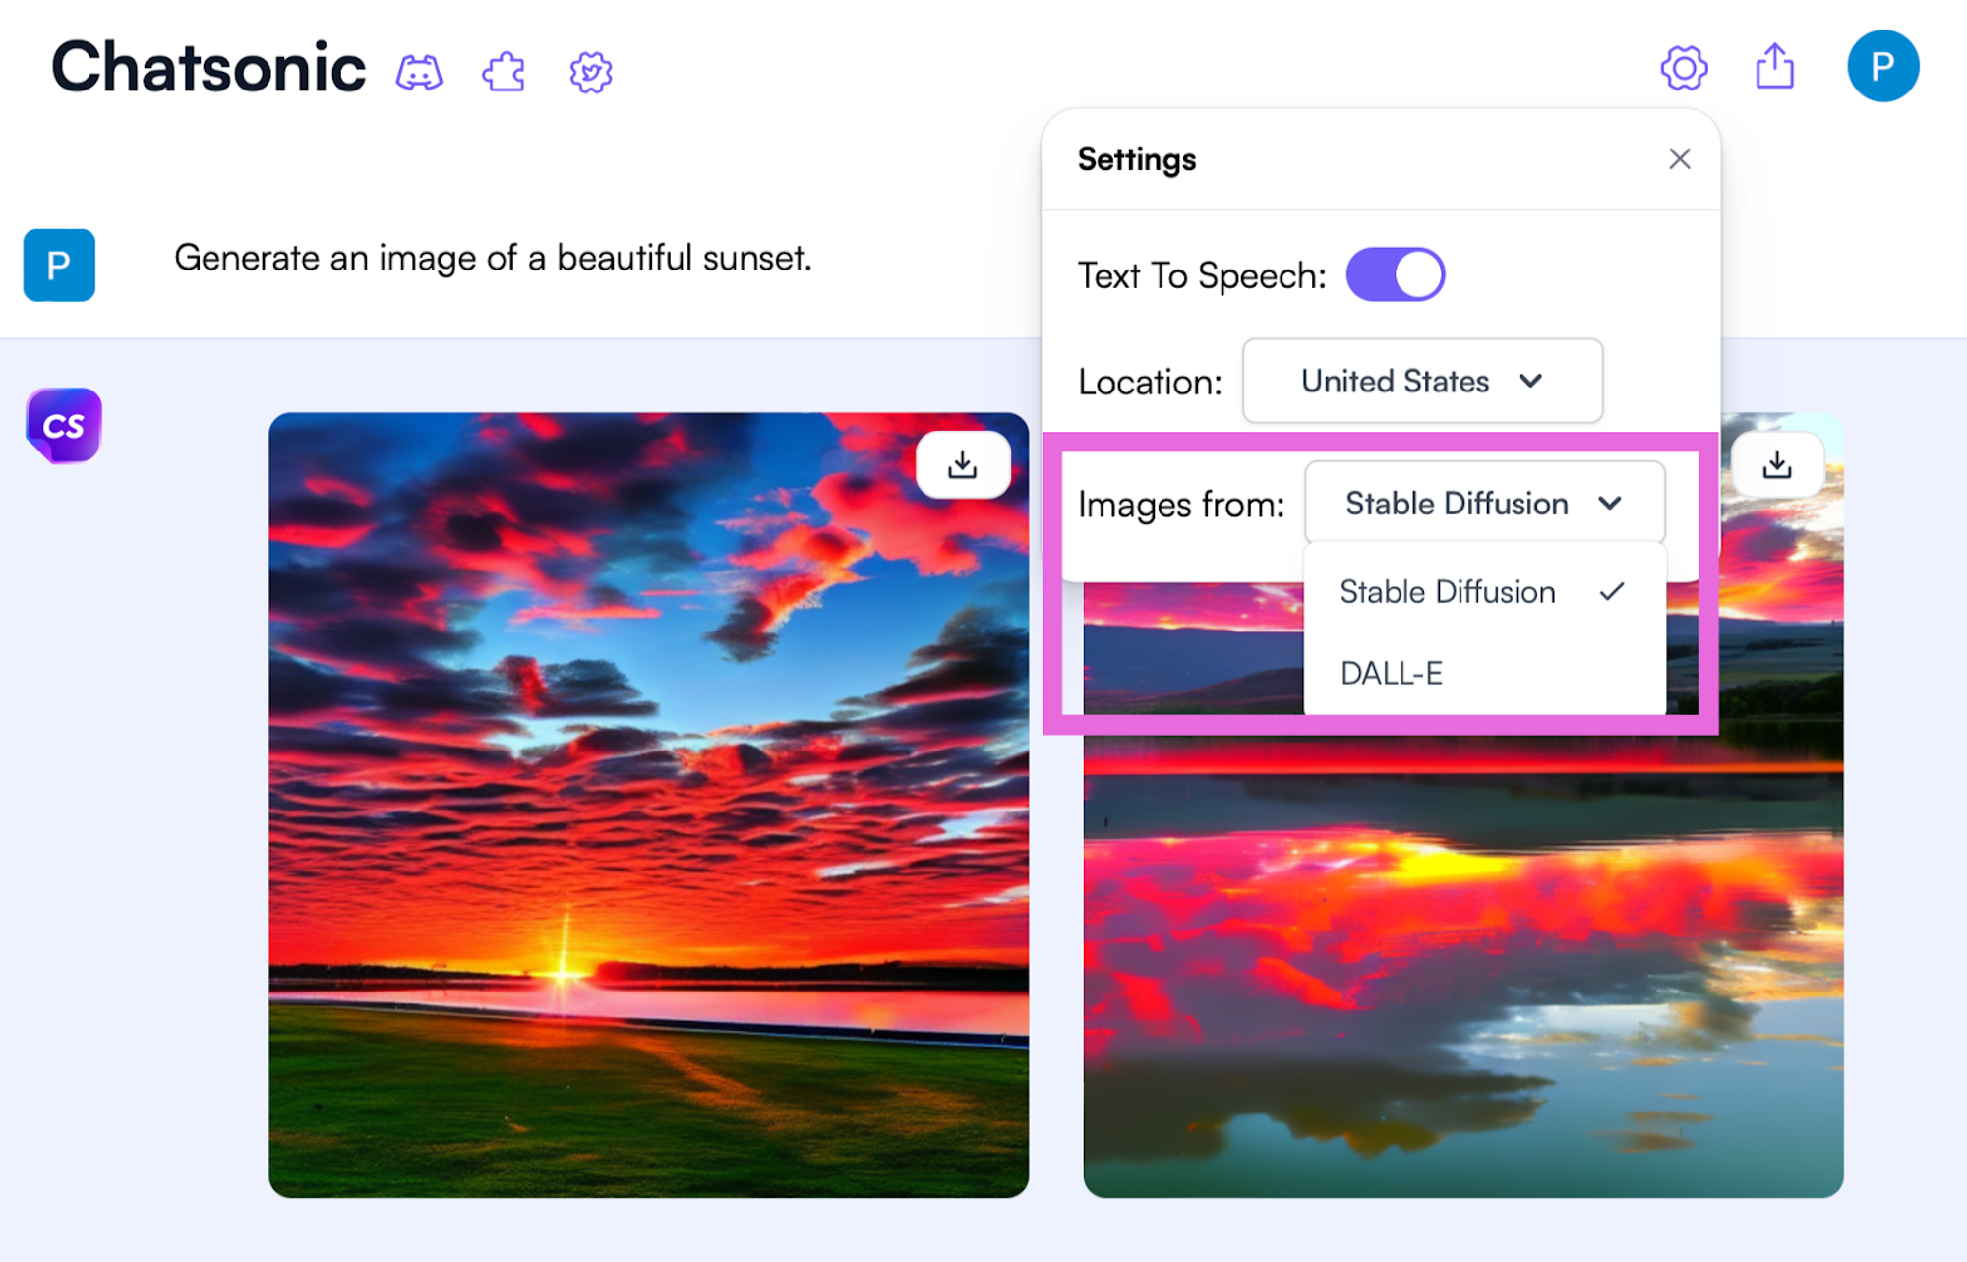Open the settings gear icon
Viewport: 1967px width, 1262px height.
coord(1684,67)
